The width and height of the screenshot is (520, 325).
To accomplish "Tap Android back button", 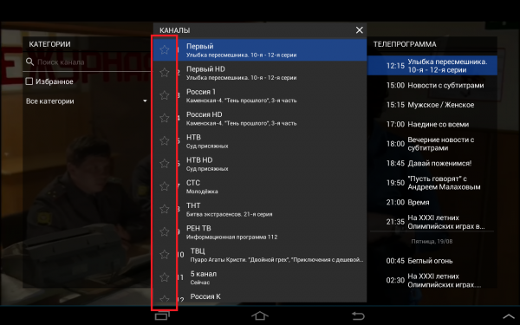I will pos(358,315).
